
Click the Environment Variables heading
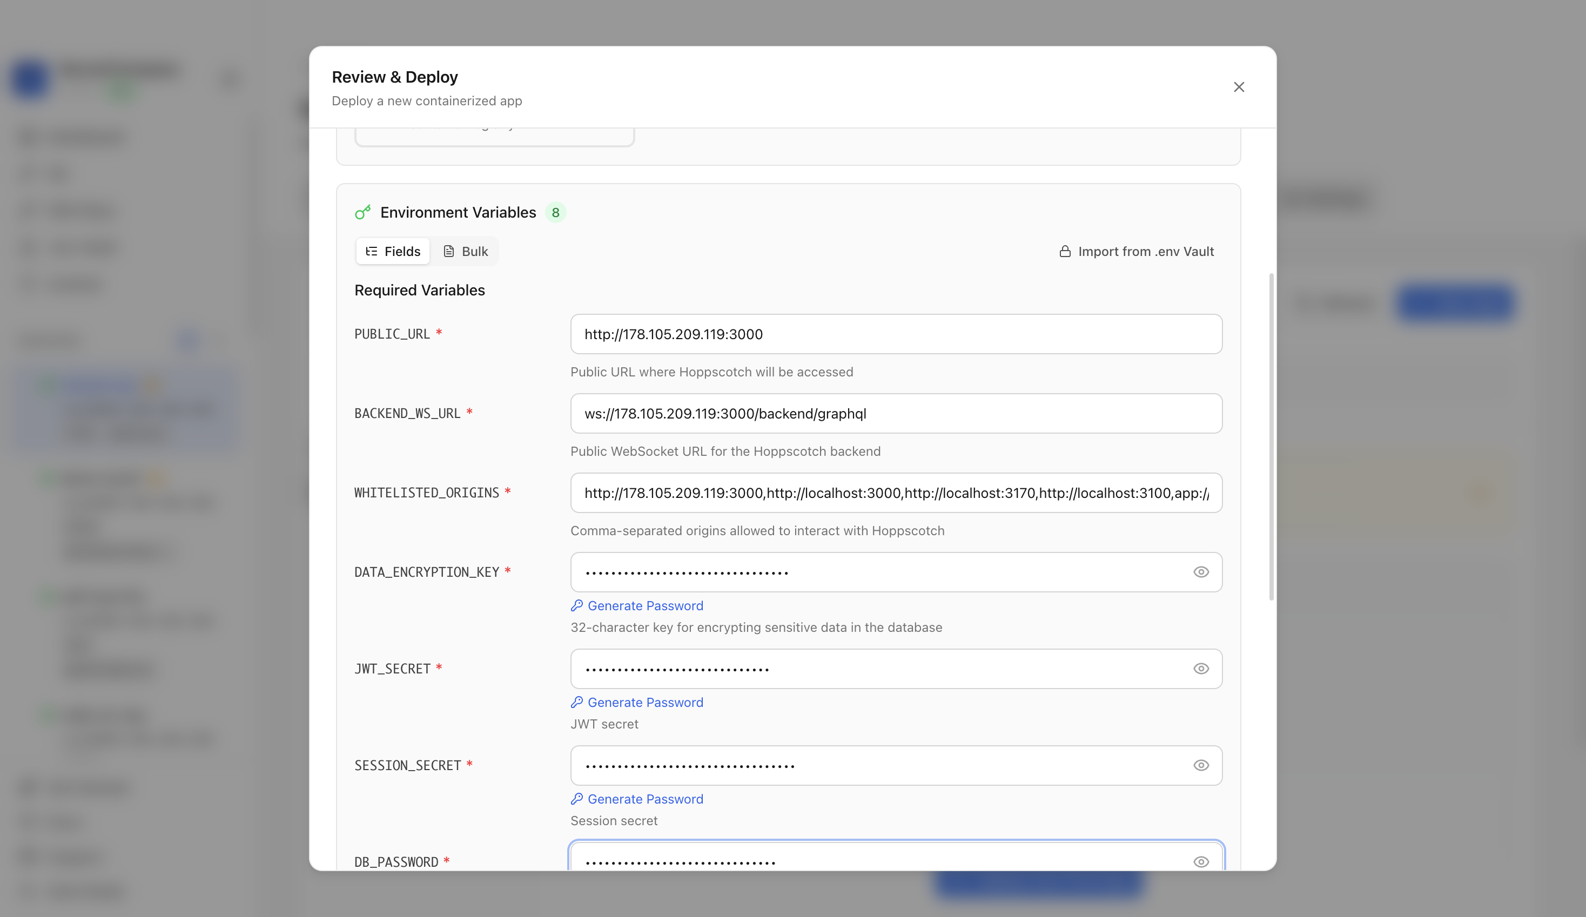click(x=458, y=213)
